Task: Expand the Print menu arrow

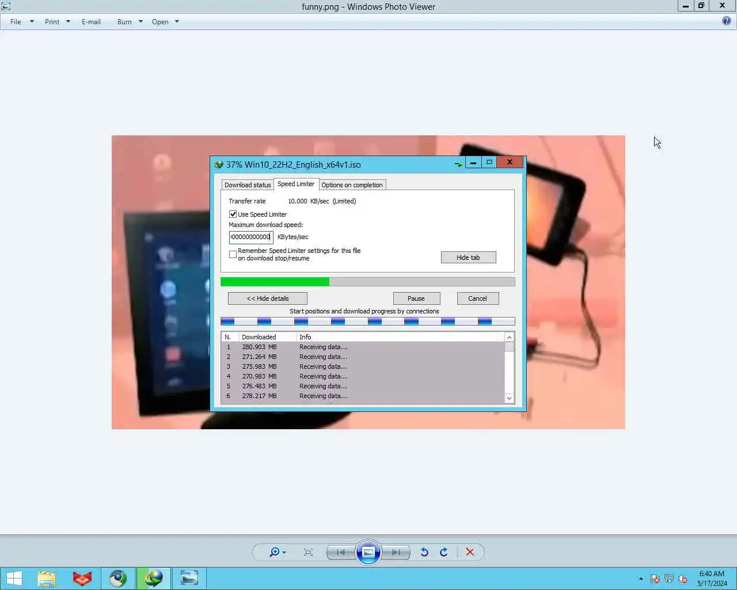Action: click(x=68, y=22)
